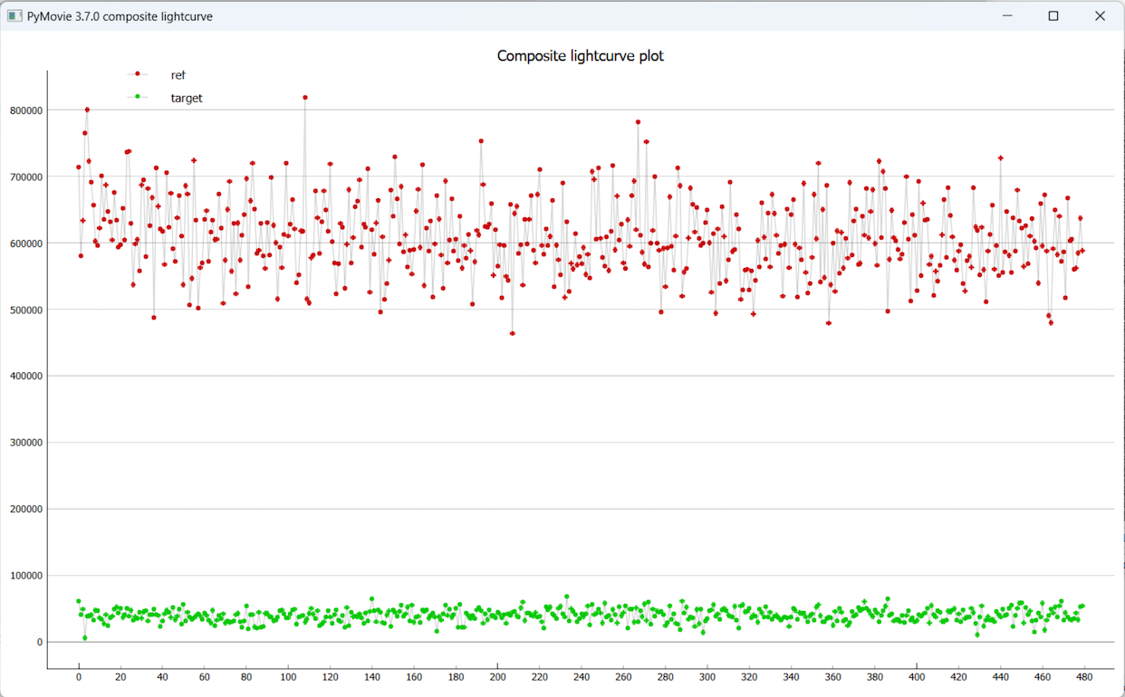This screenshot has width=1125, height=697.
Task: Click the red ref legend marker
Action: [x=138, y=74]
